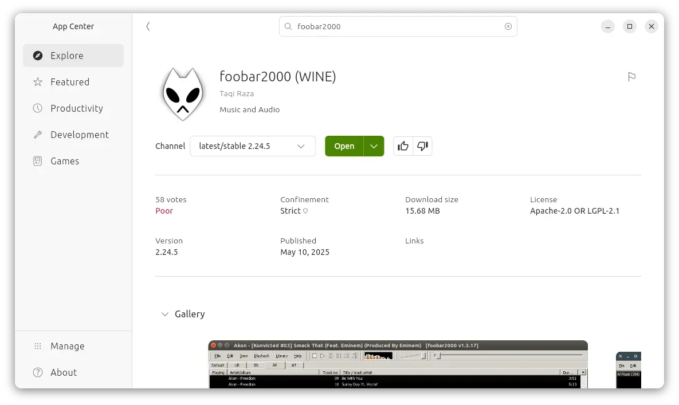Give foobar2000 a thumbs up

(403, 146)
